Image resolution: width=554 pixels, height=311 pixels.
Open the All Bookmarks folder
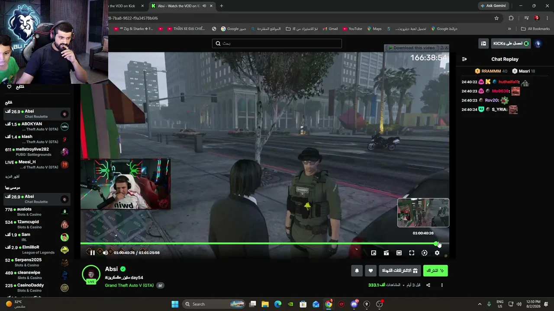(535, 29)
